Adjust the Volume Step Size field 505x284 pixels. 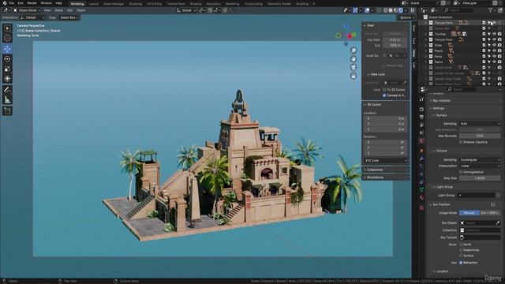(480, 178)
